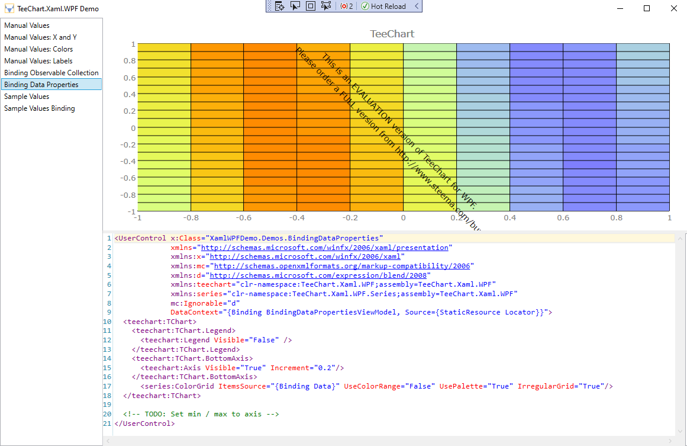This screenshot has width=687, height=446.
Task: Click the code viewer vertical scrollbar up arrow
Action: click(x=680, y=239)
